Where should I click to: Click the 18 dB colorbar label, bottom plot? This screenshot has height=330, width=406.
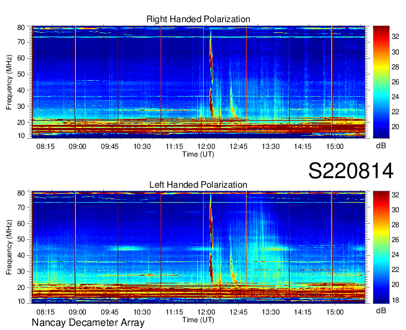click(395, 300)
